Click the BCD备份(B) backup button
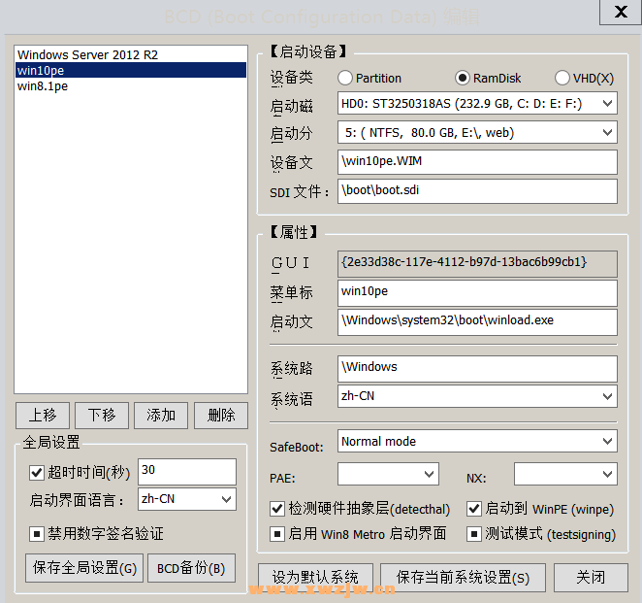Screen dimensions: 642x603 point(191,568)
